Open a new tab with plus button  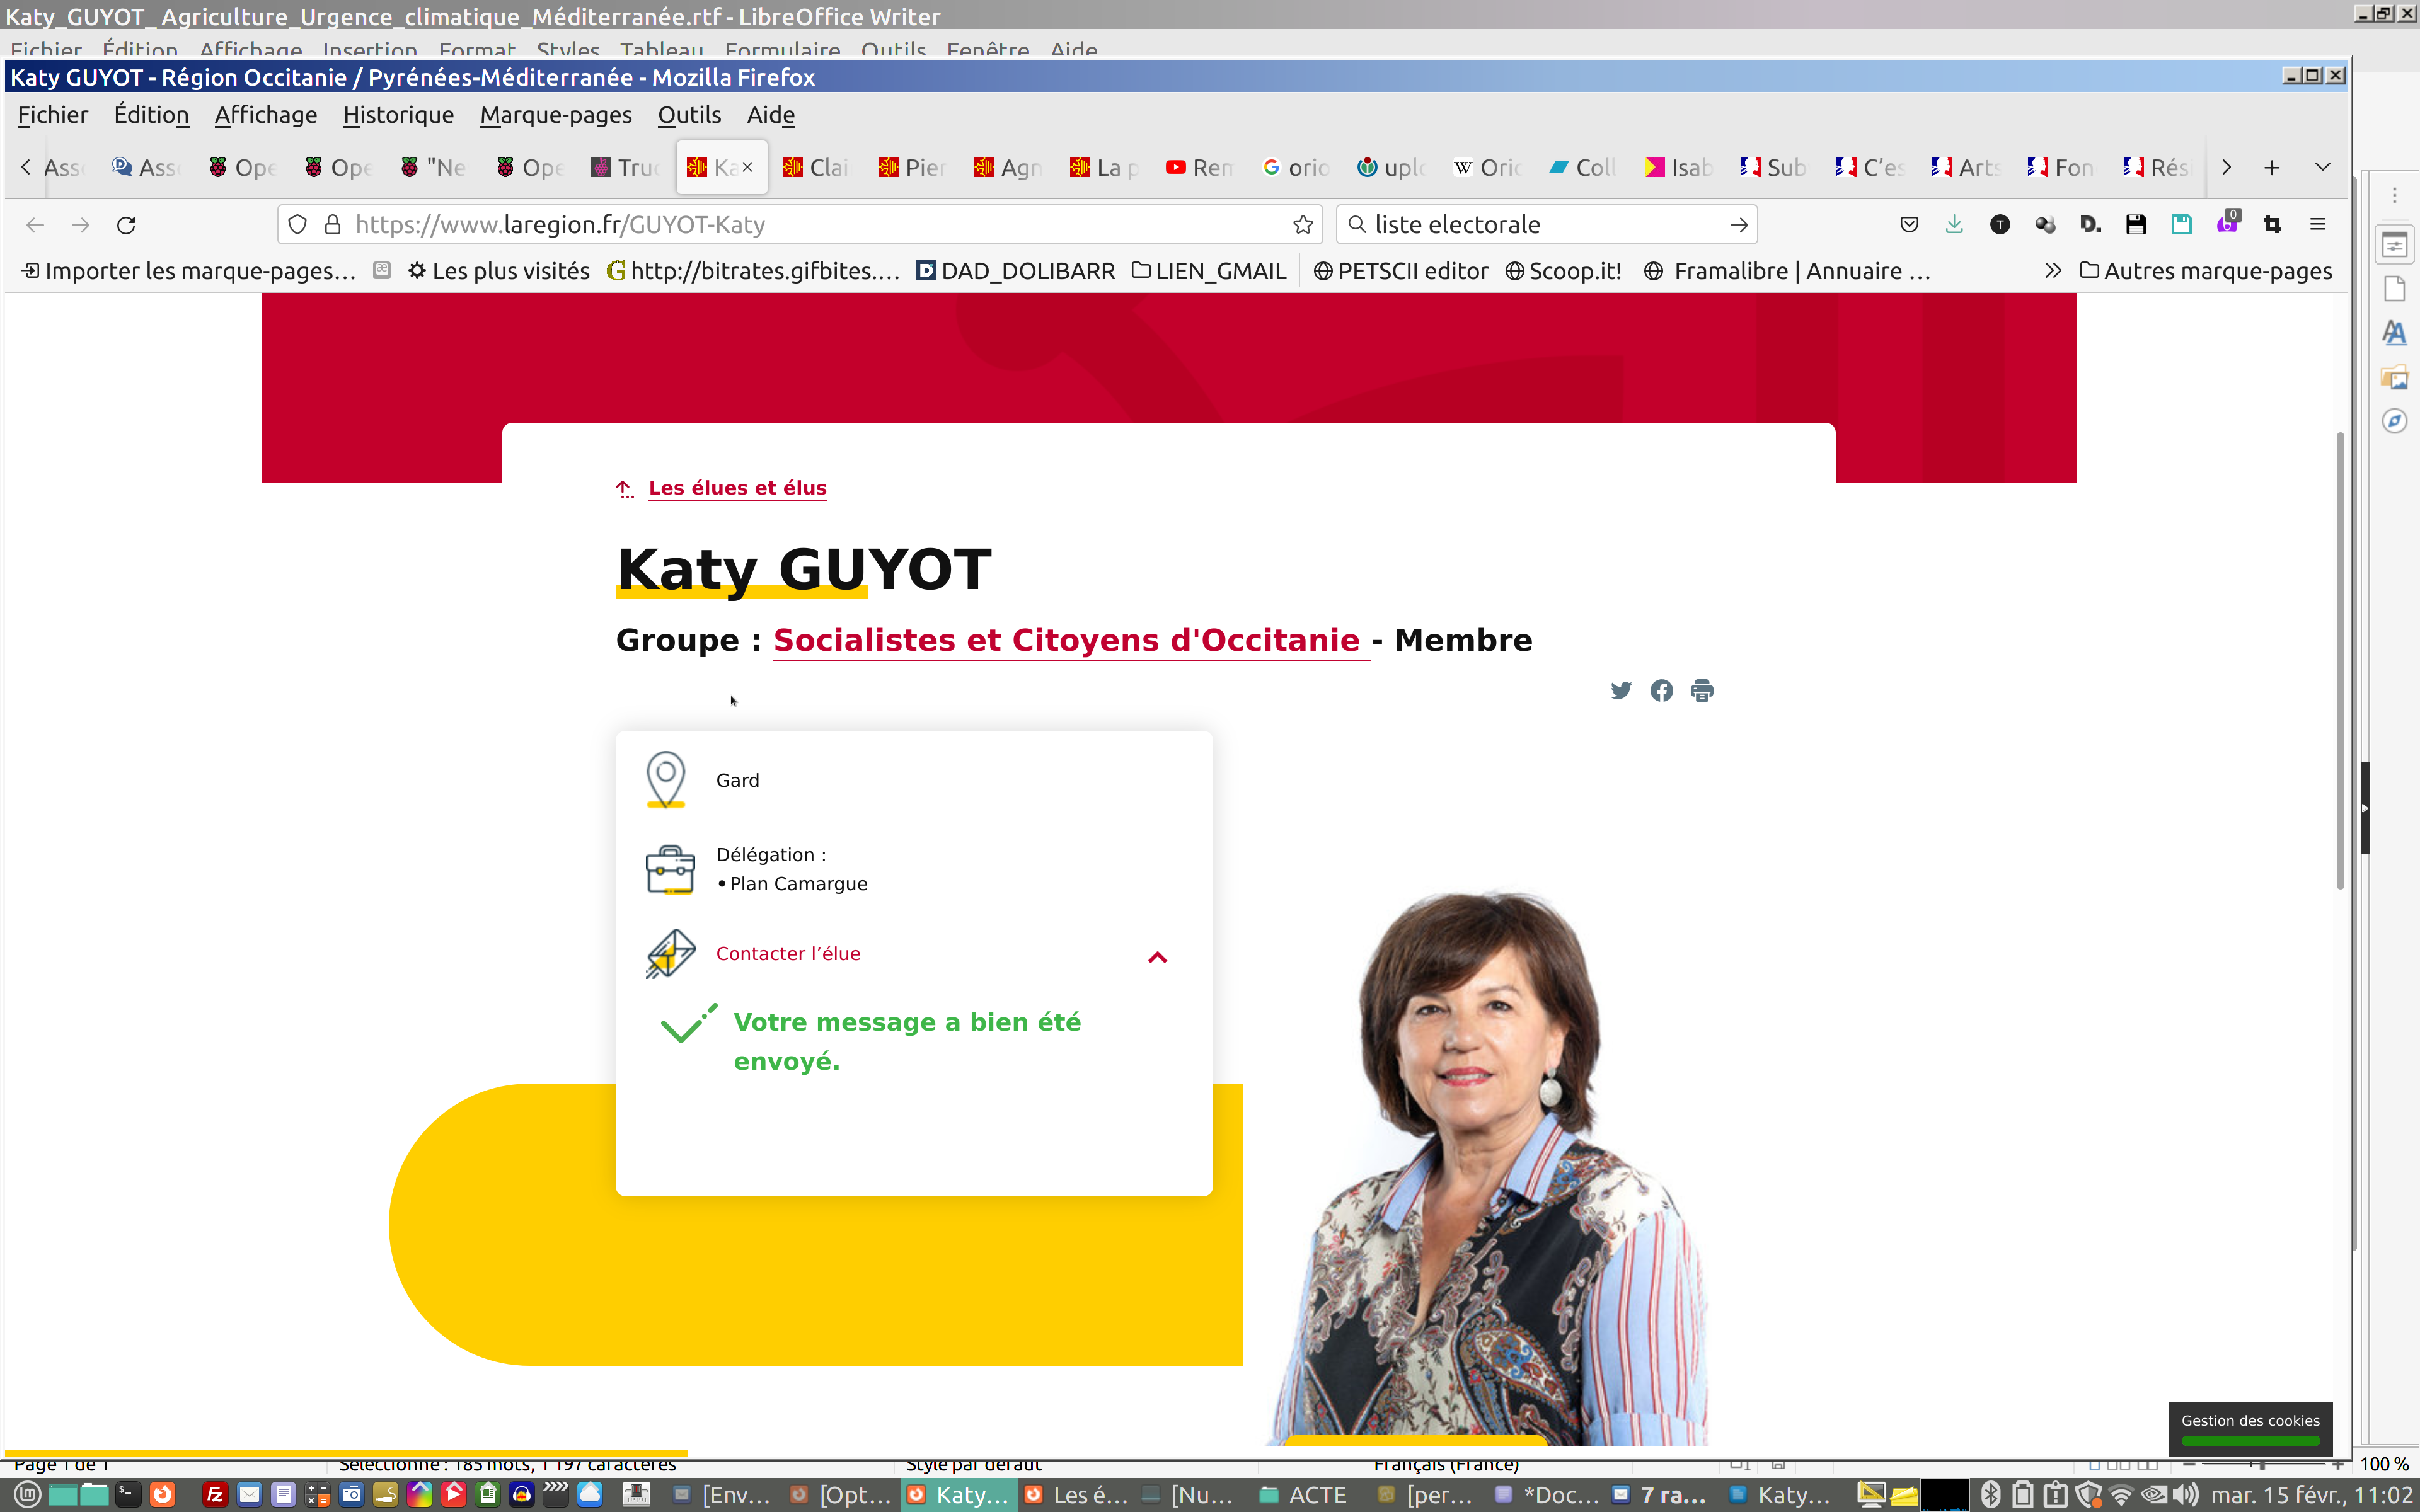pyautogui.click(x=2272, y=167)
